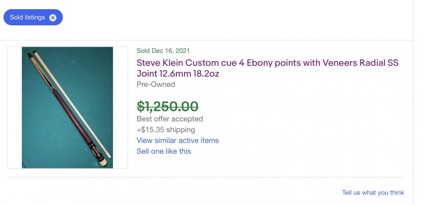Click View similar active items
Screen dimensions: 422x205
(178, 141)
